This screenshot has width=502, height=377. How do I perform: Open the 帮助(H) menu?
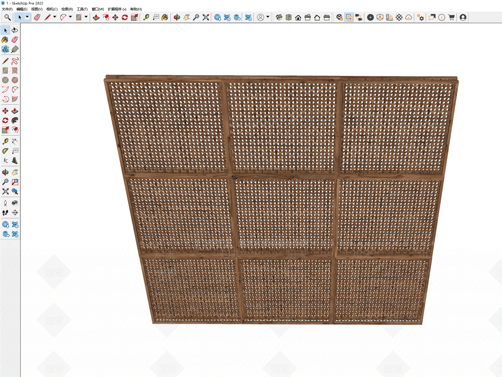136,9
